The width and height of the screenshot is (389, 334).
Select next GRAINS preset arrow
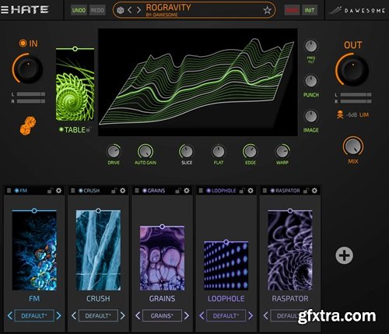click(x=187, y=316)
